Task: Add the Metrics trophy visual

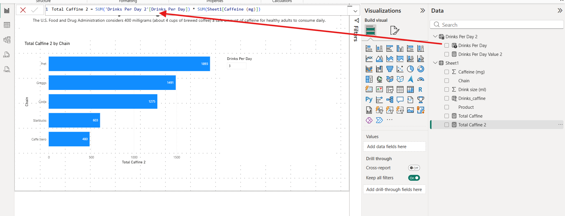Action: [x=421, y=100]
